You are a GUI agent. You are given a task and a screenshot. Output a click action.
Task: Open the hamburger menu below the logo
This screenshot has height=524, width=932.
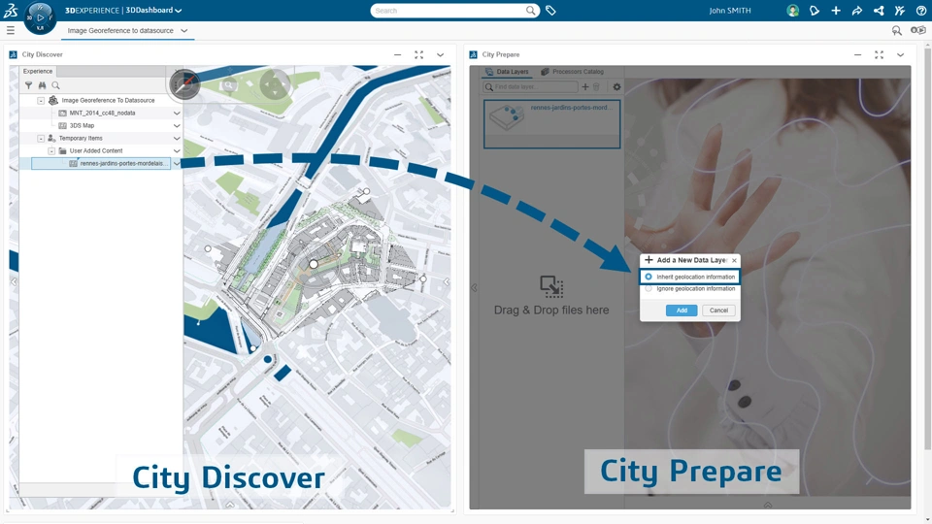coord(10,30)
